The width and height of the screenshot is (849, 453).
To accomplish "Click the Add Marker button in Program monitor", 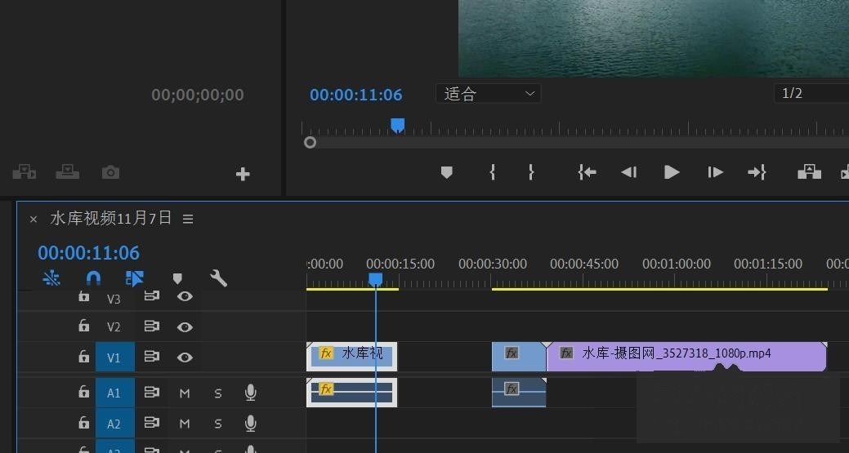I will (446, 172).
